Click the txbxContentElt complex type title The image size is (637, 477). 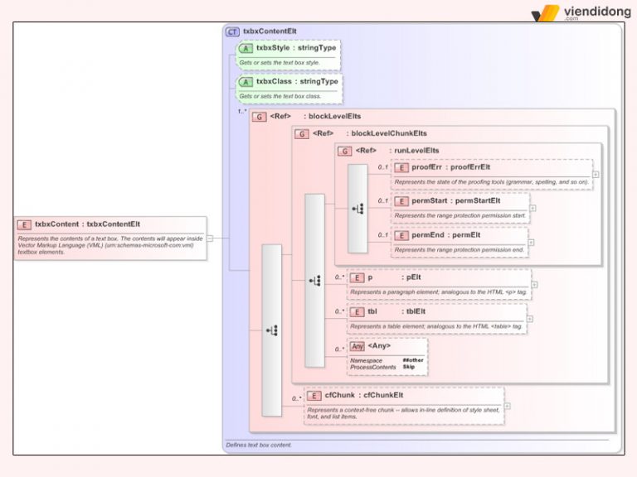click(266, 31)
